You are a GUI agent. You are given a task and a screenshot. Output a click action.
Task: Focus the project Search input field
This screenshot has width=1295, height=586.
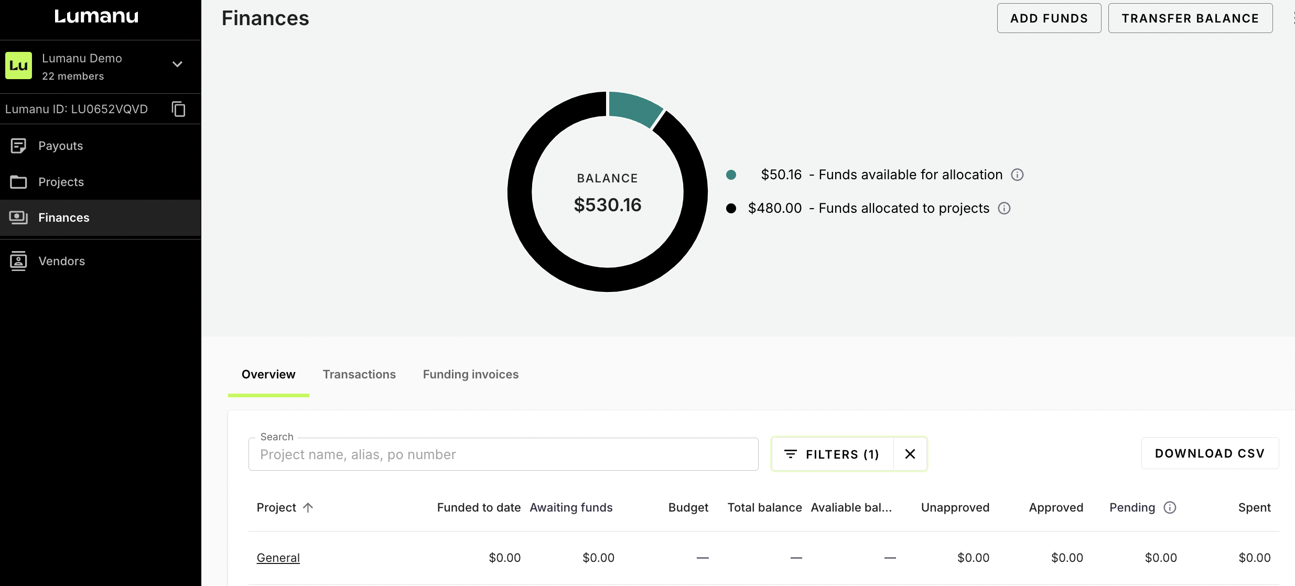502,454
